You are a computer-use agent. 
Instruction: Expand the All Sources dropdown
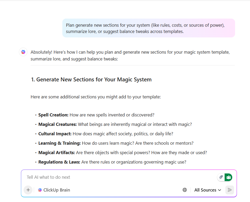208,190
